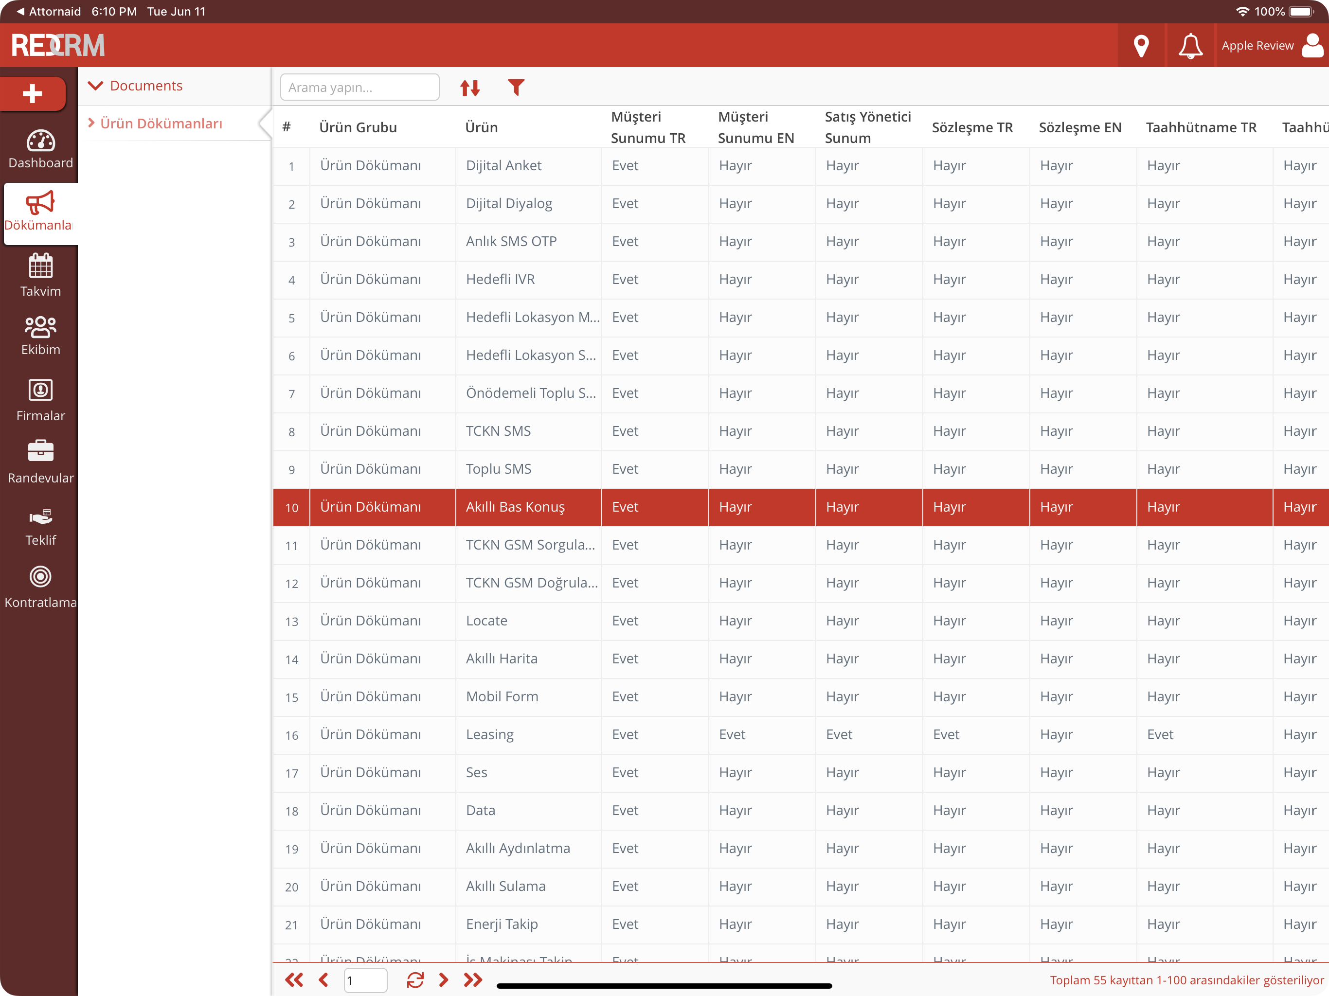Click the horizontal scrollbar at bottom
The height and width of the screenshot is (996, 1329).
pyautogui.click(x=664, y=986)
